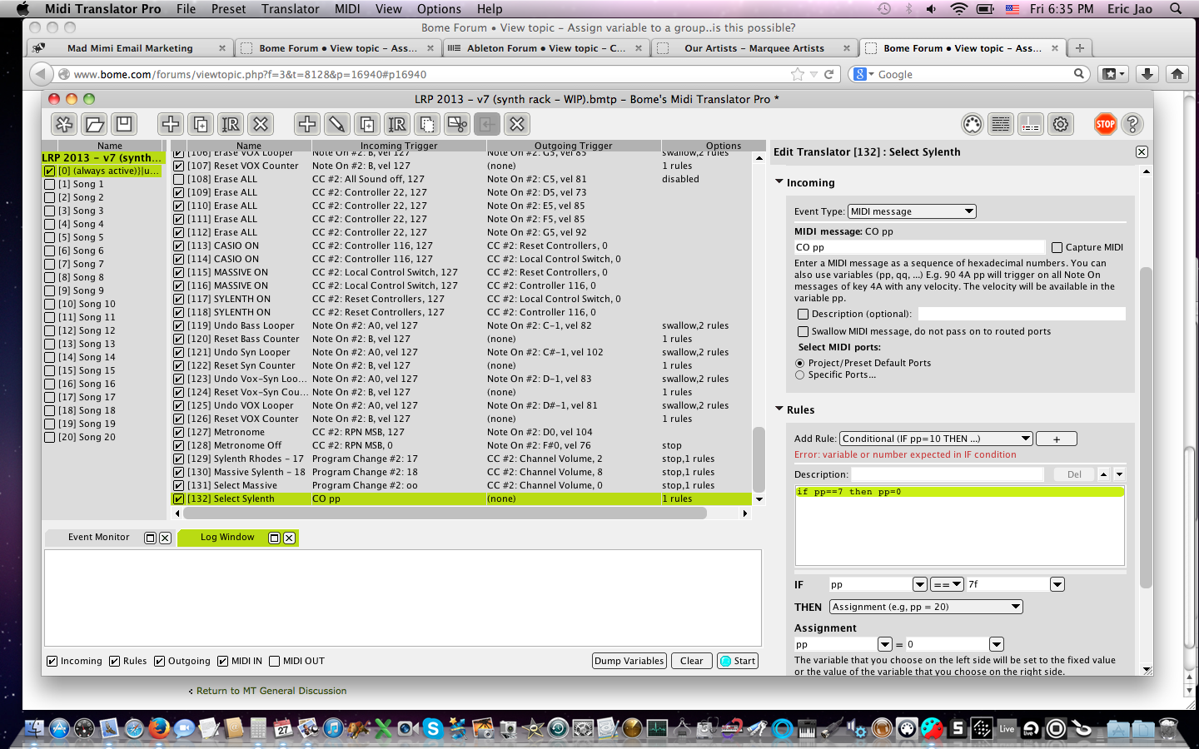
Task: Click the open project folder icon
Action: (94, 124)
